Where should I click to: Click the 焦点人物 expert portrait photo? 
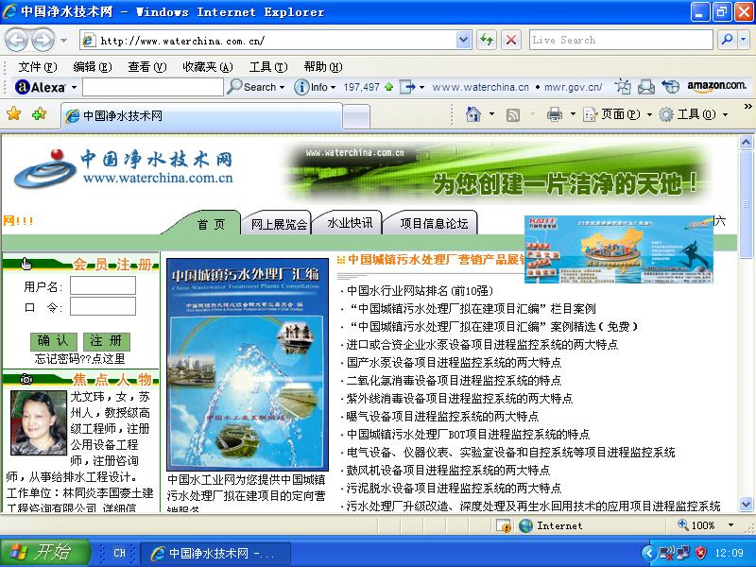coord(38,422)
